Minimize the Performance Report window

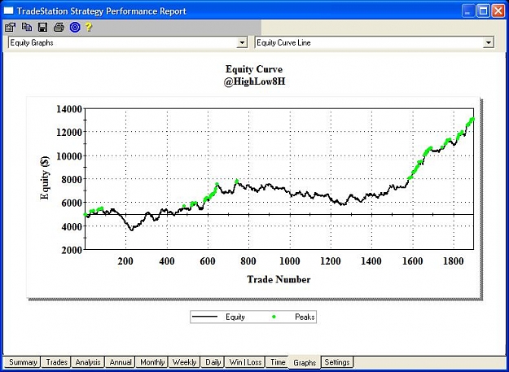pyautogui.click(x=467, y=11)
